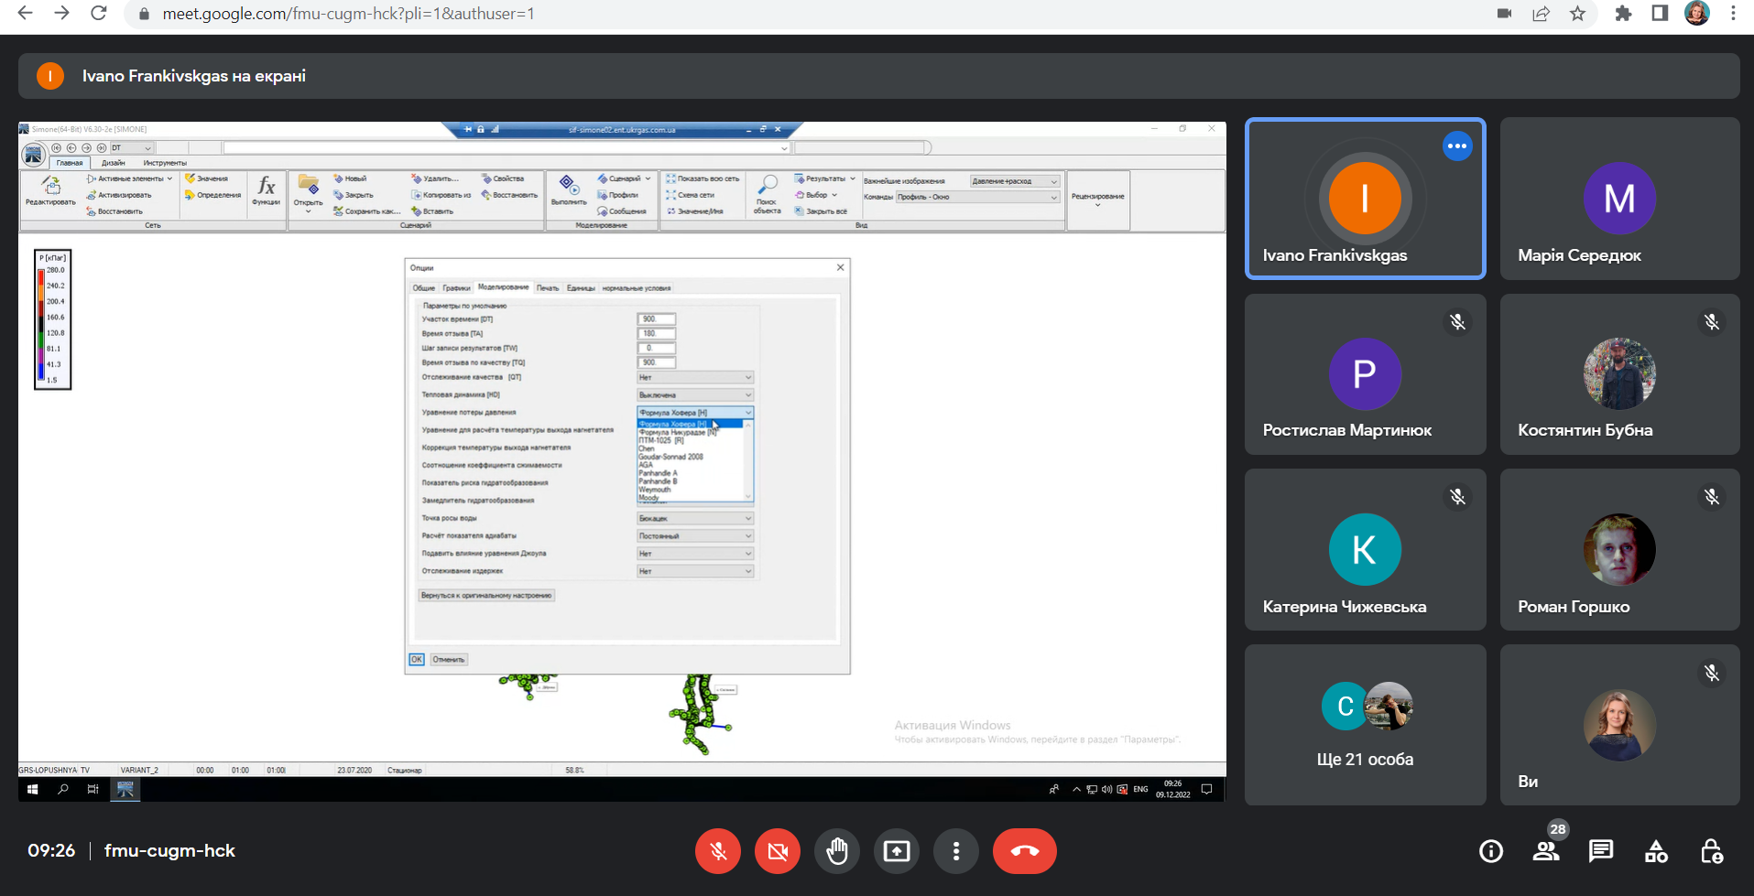Raise your hand in the meeting
This screenshot has height=896, width=1754.
click(x=837, y=851)
